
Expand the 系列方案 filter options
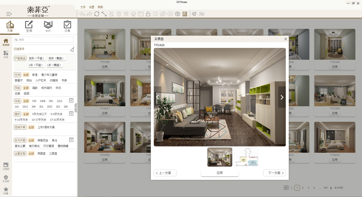click(71, 140)
